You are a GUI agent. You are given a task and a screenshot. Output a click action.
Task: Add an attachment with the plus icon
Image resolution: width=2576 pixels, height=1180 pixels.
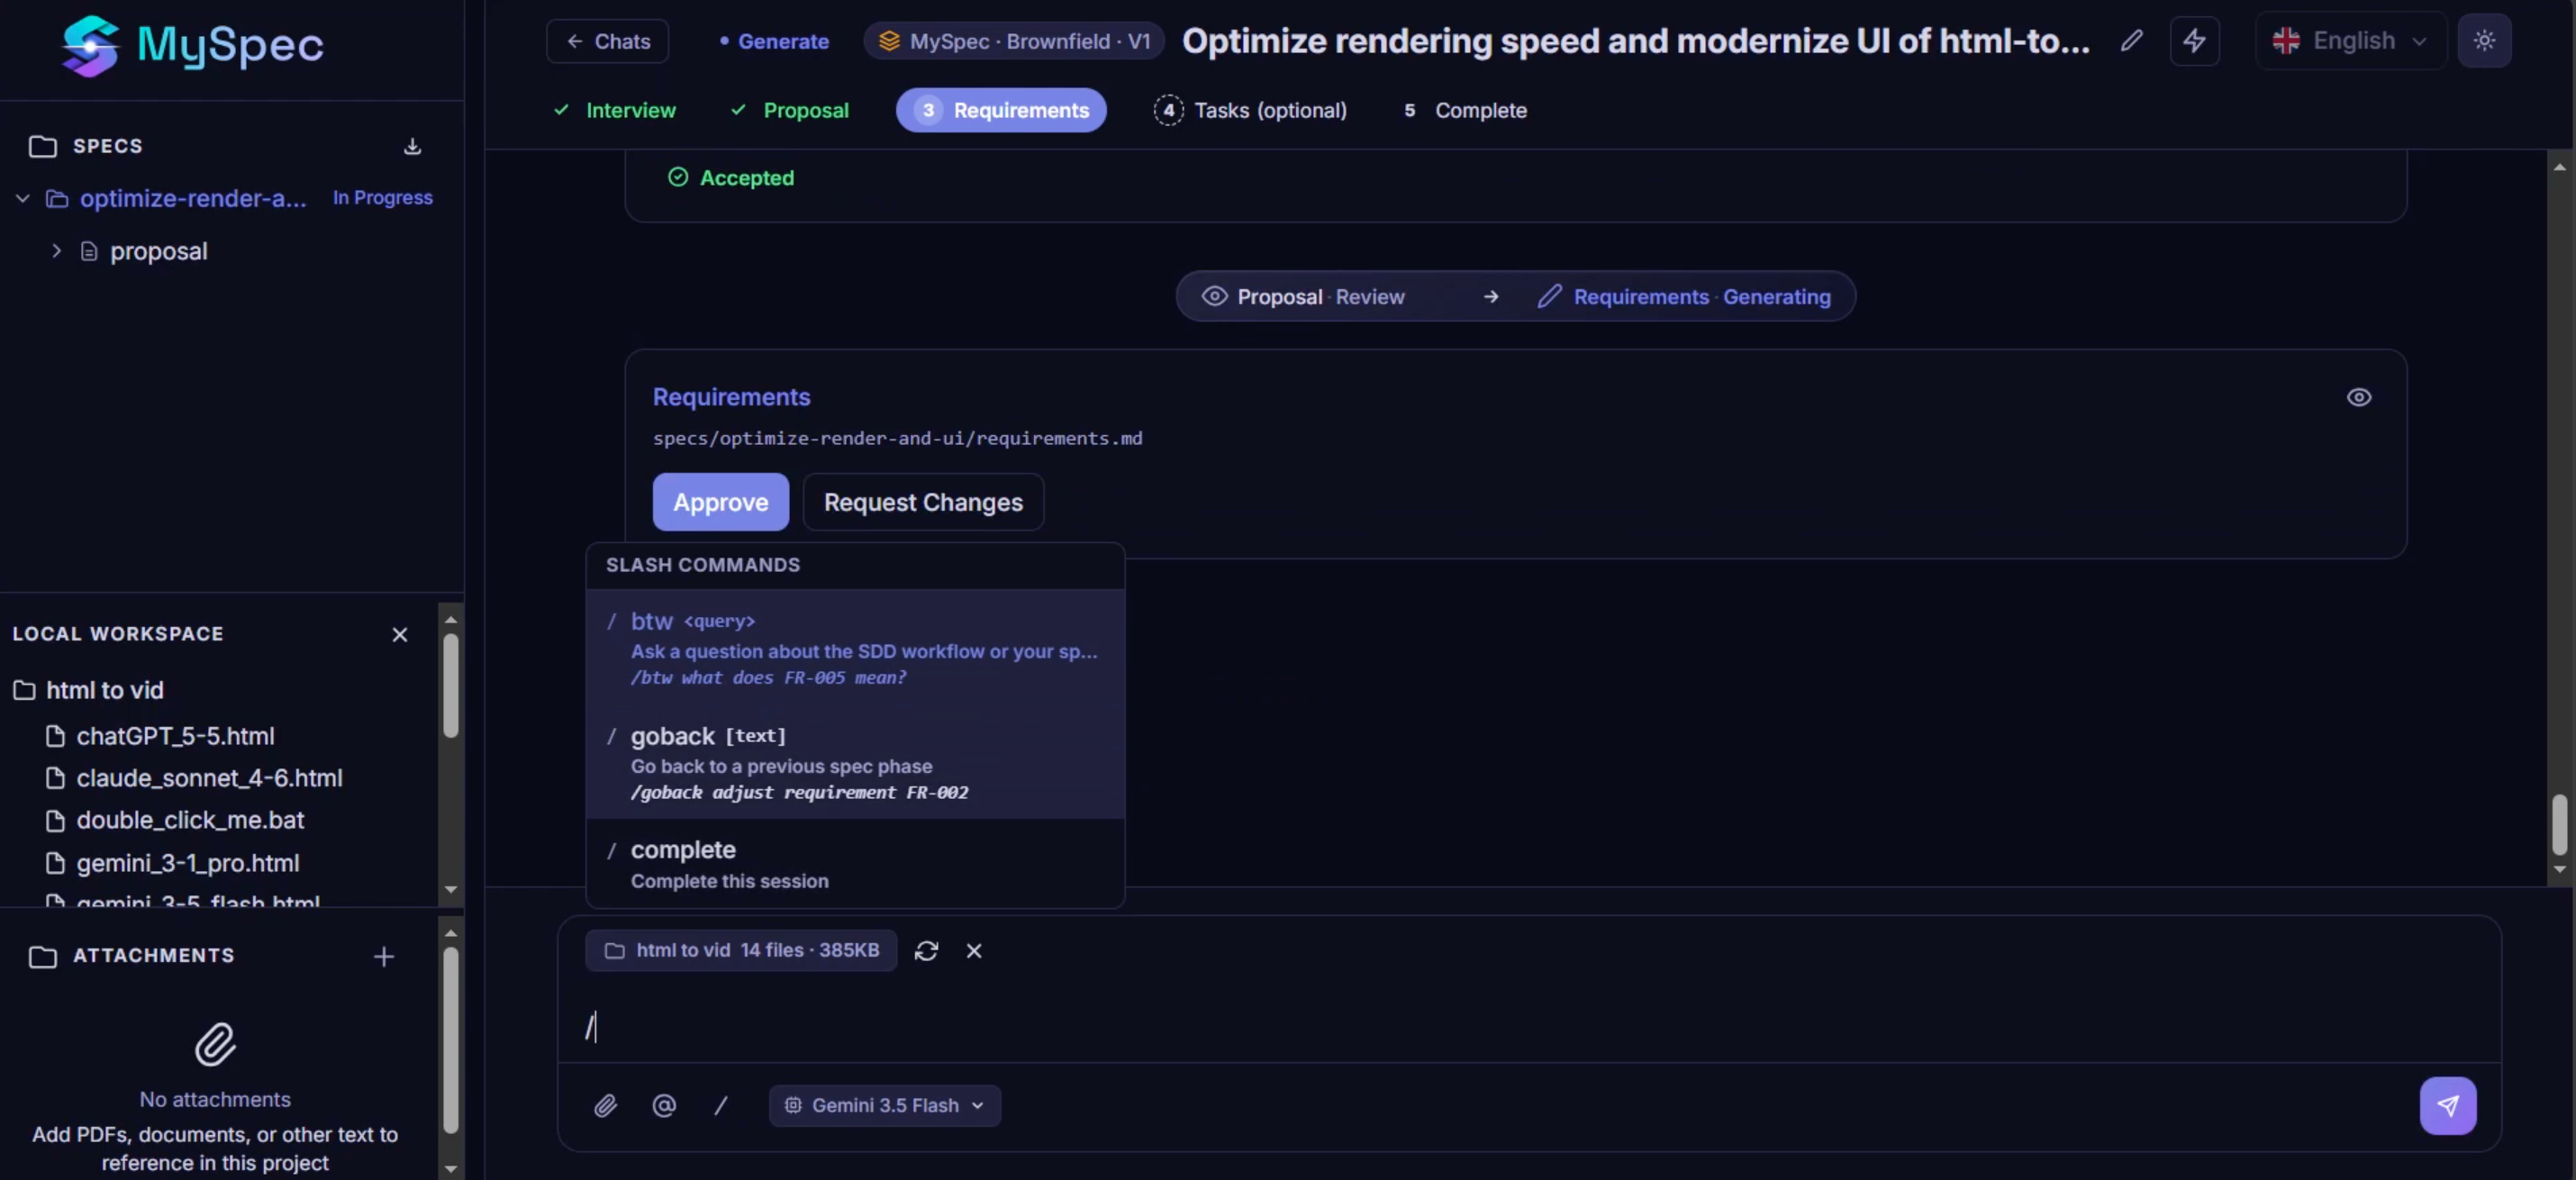point(384,957)
